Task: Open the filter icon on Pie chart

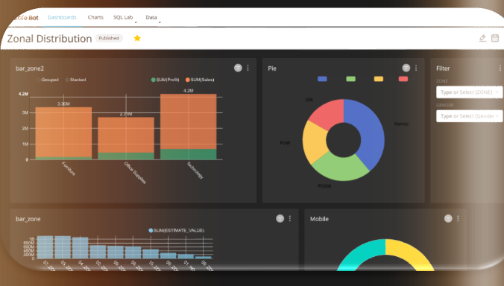Action: 406,68
